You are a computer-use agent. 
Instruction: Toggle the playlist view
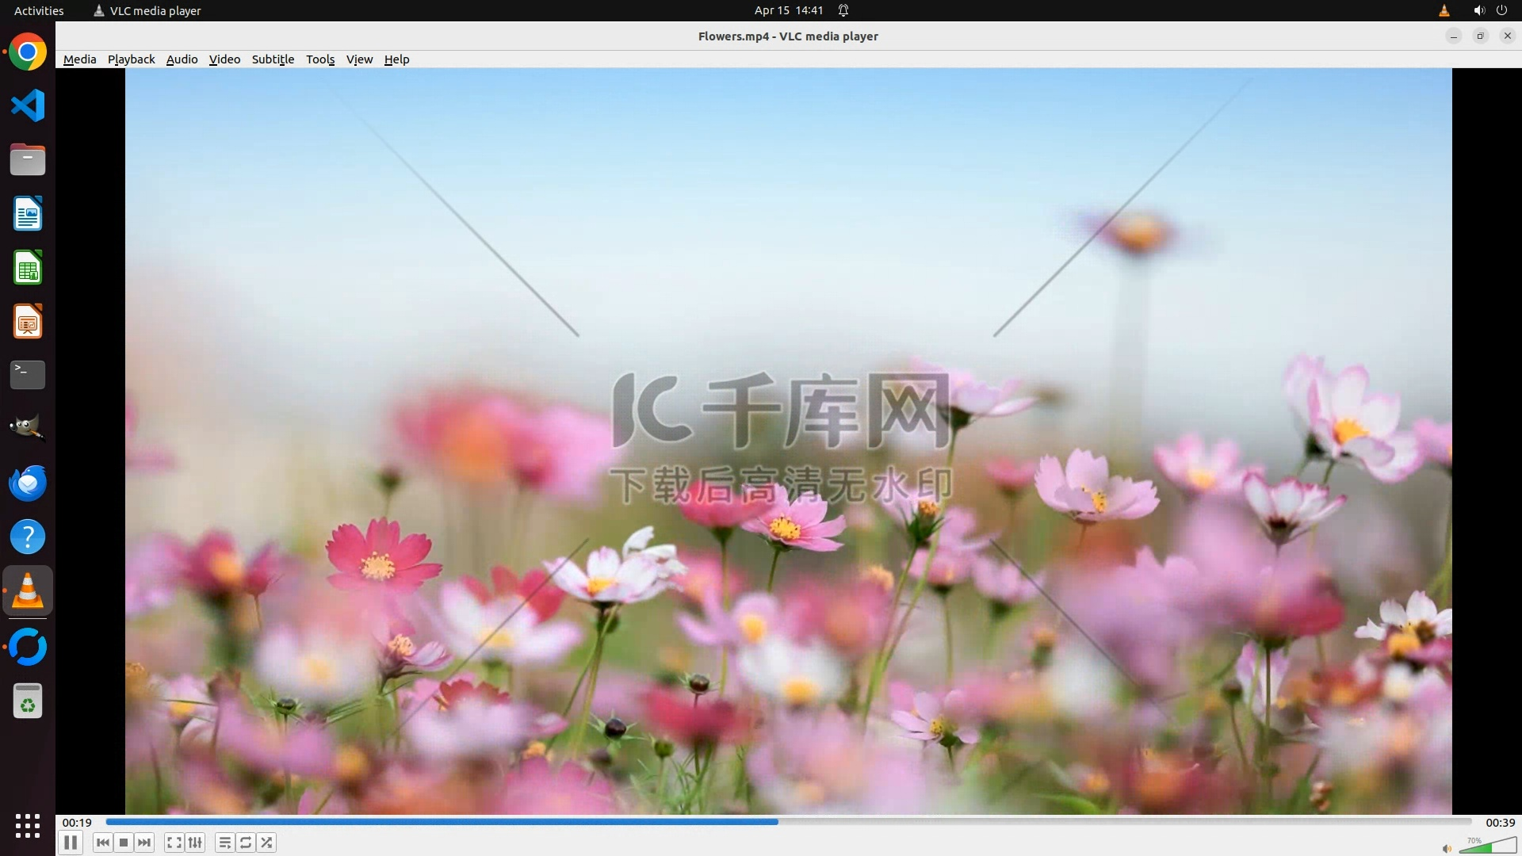(x=225, y=843)
